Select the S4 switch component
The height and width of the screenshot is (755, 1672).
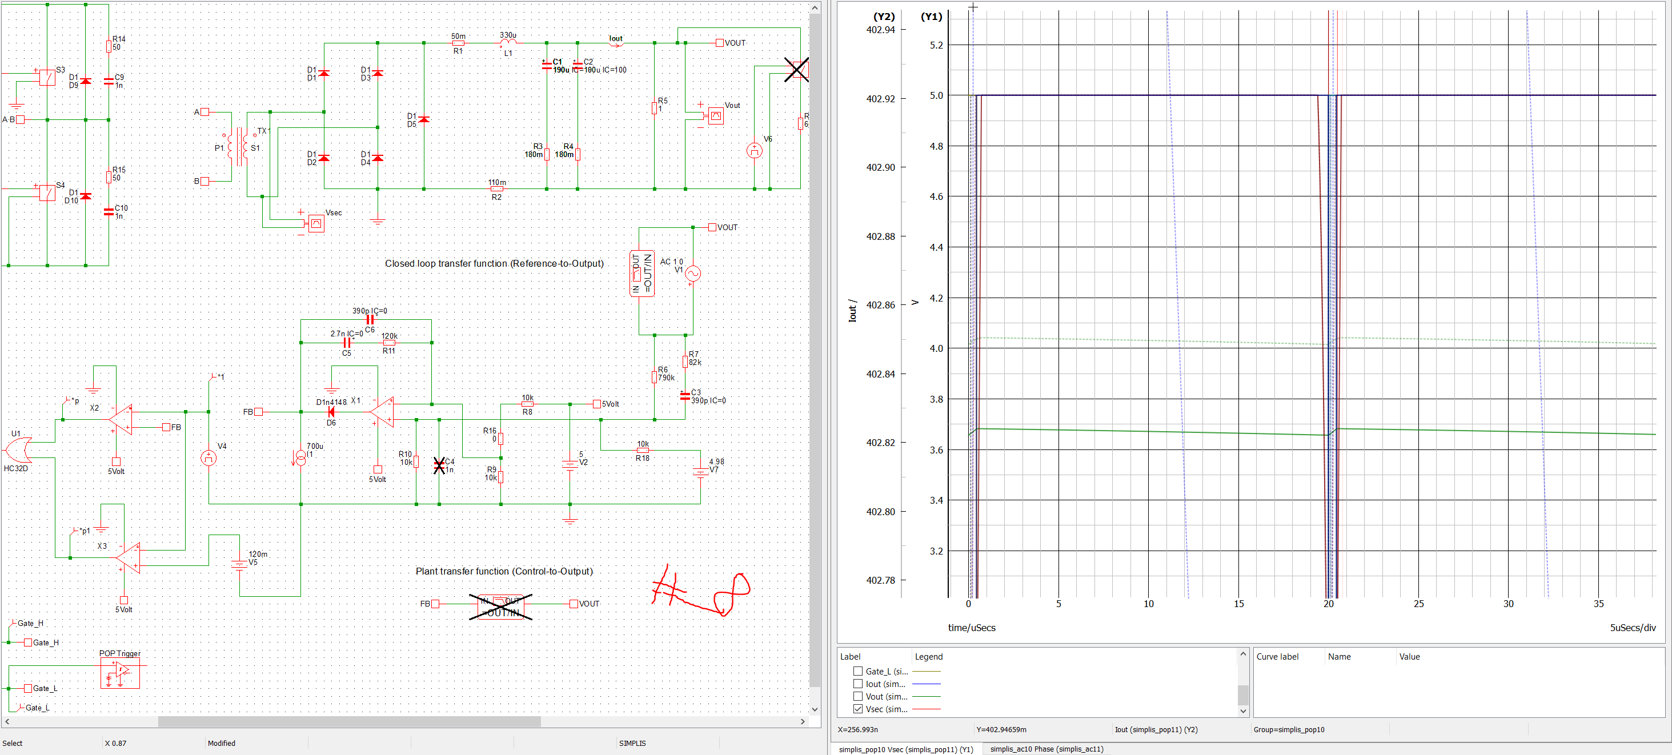click(x=47, y=193)
